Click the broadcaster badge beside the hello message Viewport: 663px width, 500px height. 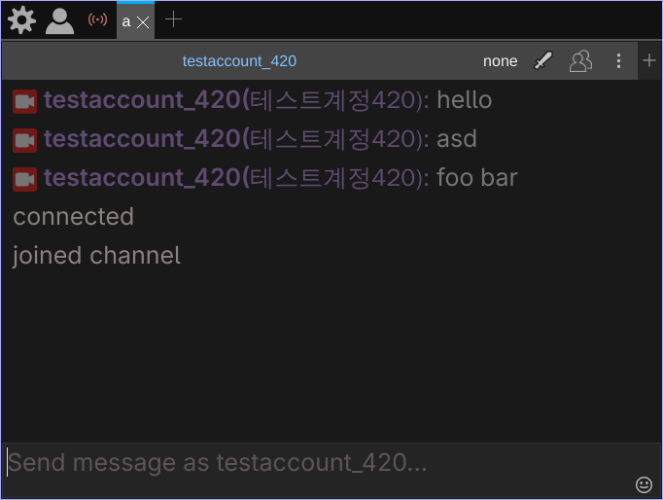[25, 101]
